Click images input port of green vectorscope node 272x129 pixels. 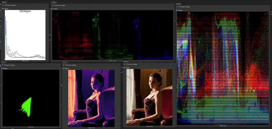coord(2,69)
